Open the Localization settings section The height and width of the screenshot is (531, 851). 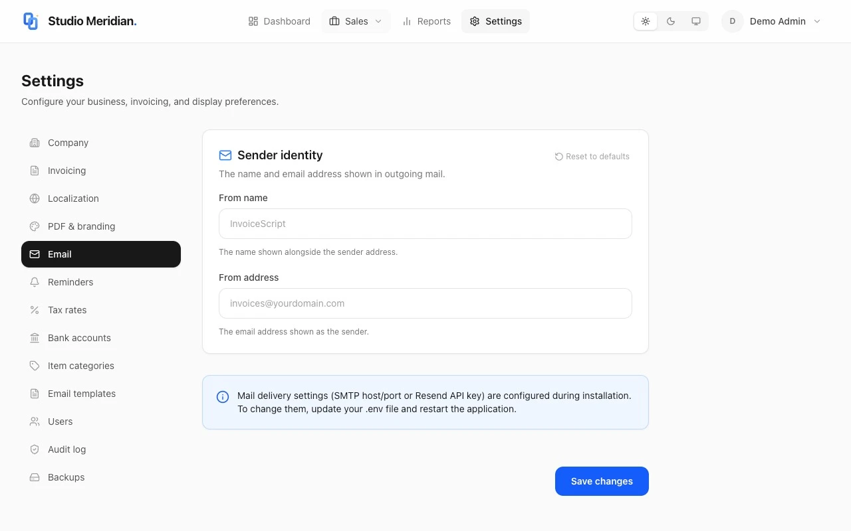pyautogui.click(x=101, y=198)
